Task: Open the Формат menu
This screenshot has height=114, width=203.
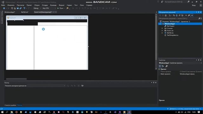Action: click(62, 5)
